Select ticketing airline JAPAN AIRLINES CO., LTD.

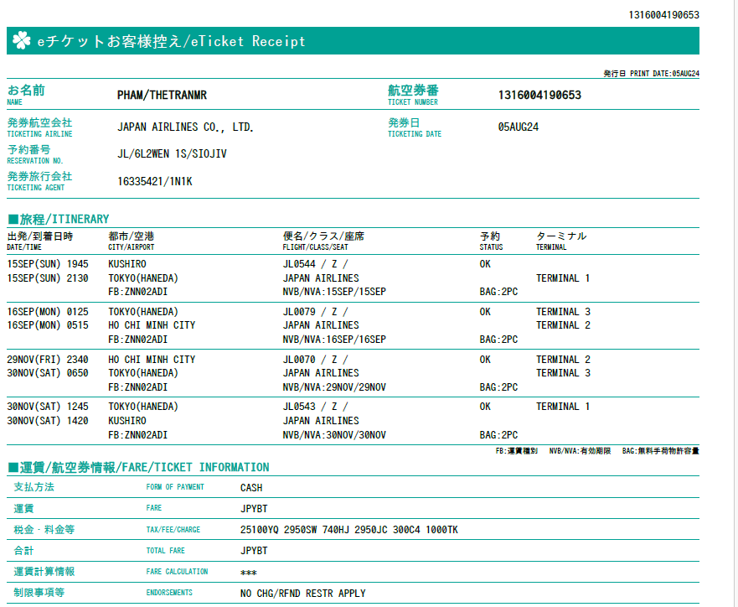[x=185, y=127]
